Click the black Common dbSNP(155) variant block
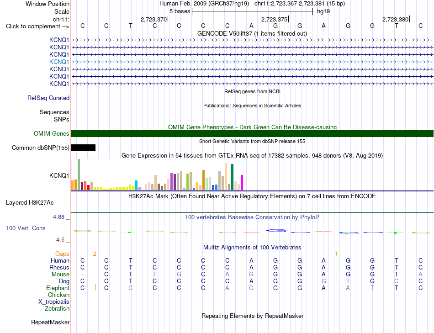This screenshot has height=333, width=434. click(x=83, y=148)
